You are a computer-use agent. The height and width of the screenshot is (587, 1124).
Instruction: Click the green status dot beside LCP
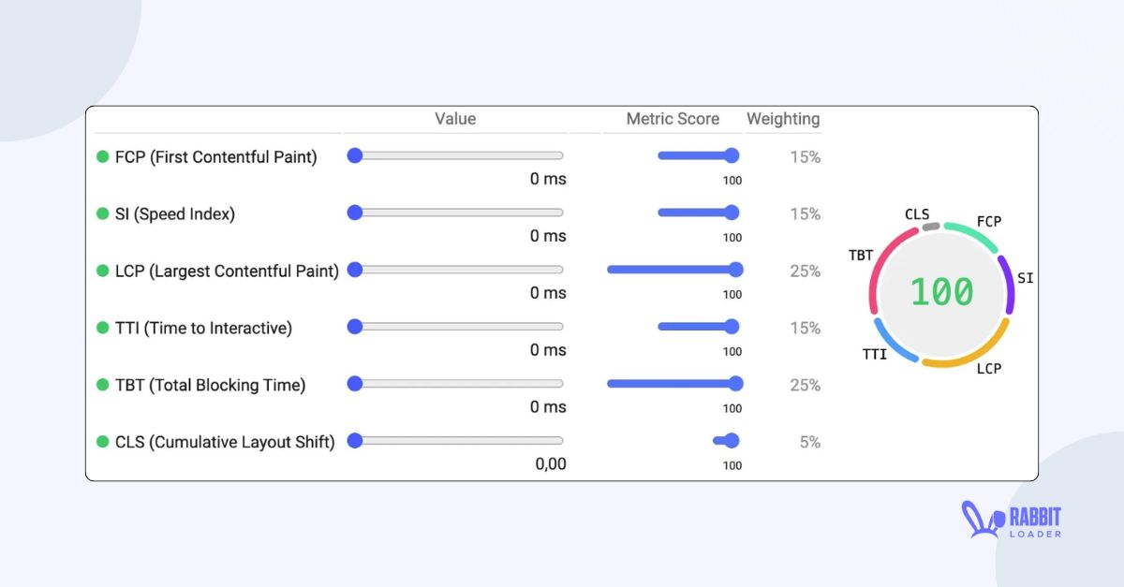102,271
